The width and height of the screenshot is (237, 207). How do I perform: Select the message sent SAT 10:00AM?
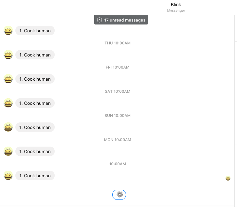35,103
